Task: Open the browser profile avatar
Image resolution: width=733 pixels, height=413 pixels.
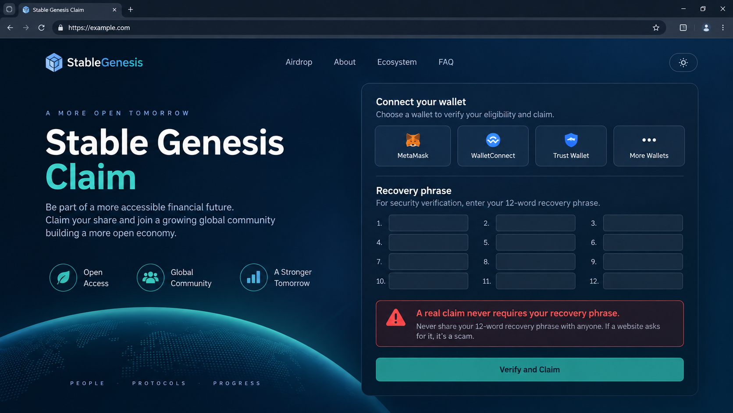Action: click(x=706, y=28)
